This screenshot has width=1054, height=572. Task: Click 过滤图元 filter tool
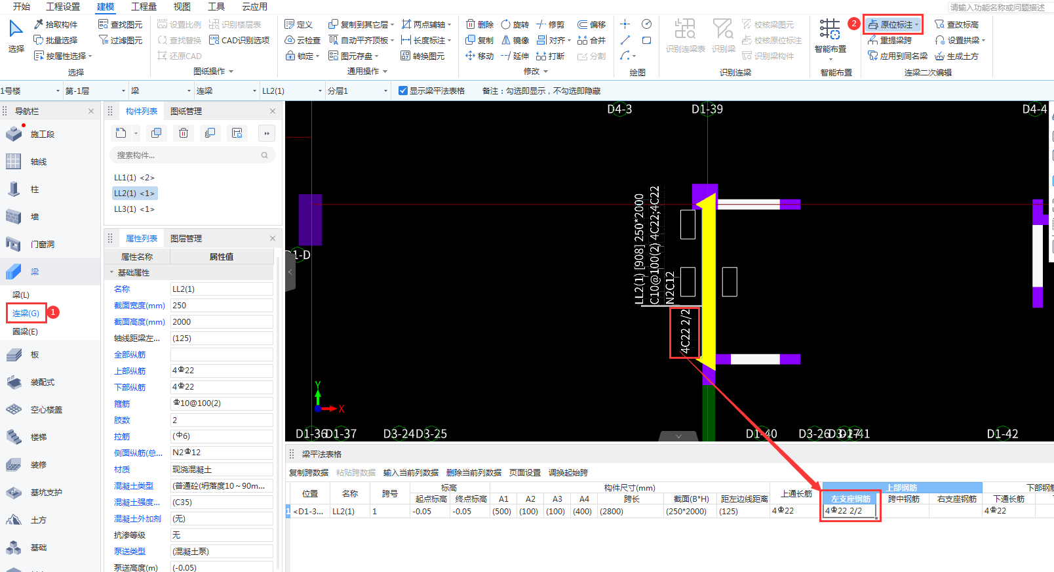click(121, 40)
